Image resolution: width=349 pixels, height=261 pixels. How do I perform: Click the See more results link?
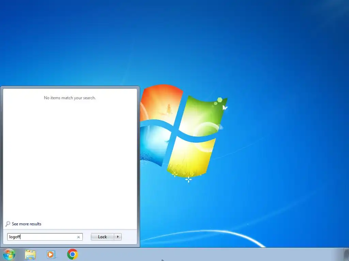[27, 224]
